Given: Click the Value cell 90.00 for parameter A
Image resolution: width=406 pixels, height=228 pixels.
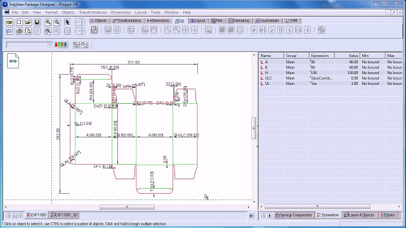Looking at the screenshot, I should coord(347,62).
